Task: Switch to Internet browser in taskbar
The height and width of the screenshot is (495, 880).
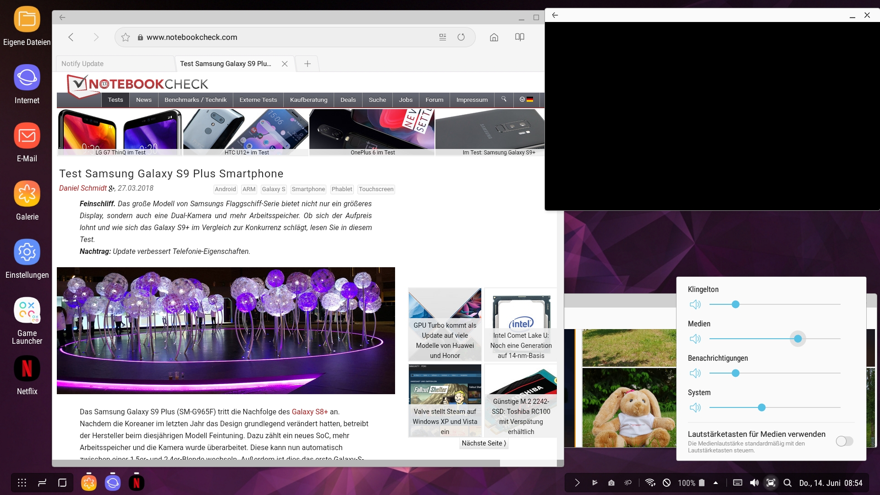Action: (x=113, y=483)
